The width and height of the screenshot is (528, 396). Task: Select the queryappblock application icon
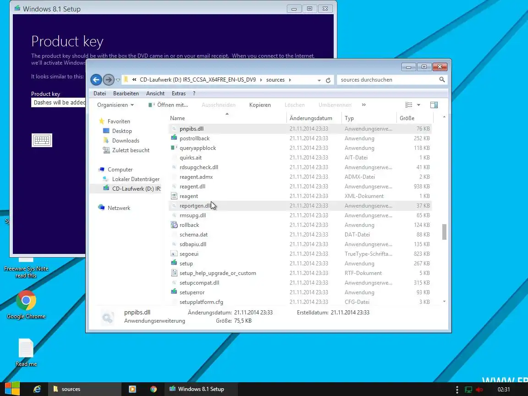coord(174,148)
